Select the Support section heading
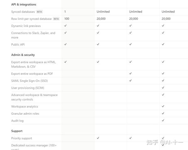Image resolution: width=188 pixels, height=150 pixels. pyautogui.click(x=17, y=131)
